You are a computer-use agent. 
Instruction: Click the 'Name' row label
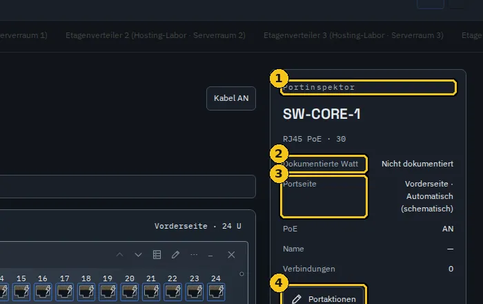click(293, 249)
